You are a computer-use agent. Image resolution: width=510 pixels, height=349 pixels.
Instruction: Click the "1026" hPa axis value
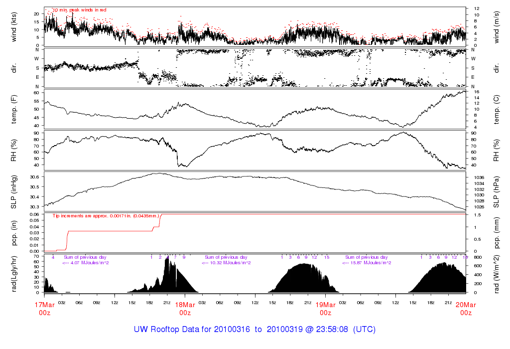point(479,207)
